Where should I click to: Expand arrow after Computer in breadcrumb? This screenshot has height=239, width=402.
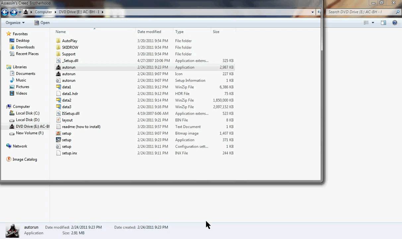click(55, 12)
